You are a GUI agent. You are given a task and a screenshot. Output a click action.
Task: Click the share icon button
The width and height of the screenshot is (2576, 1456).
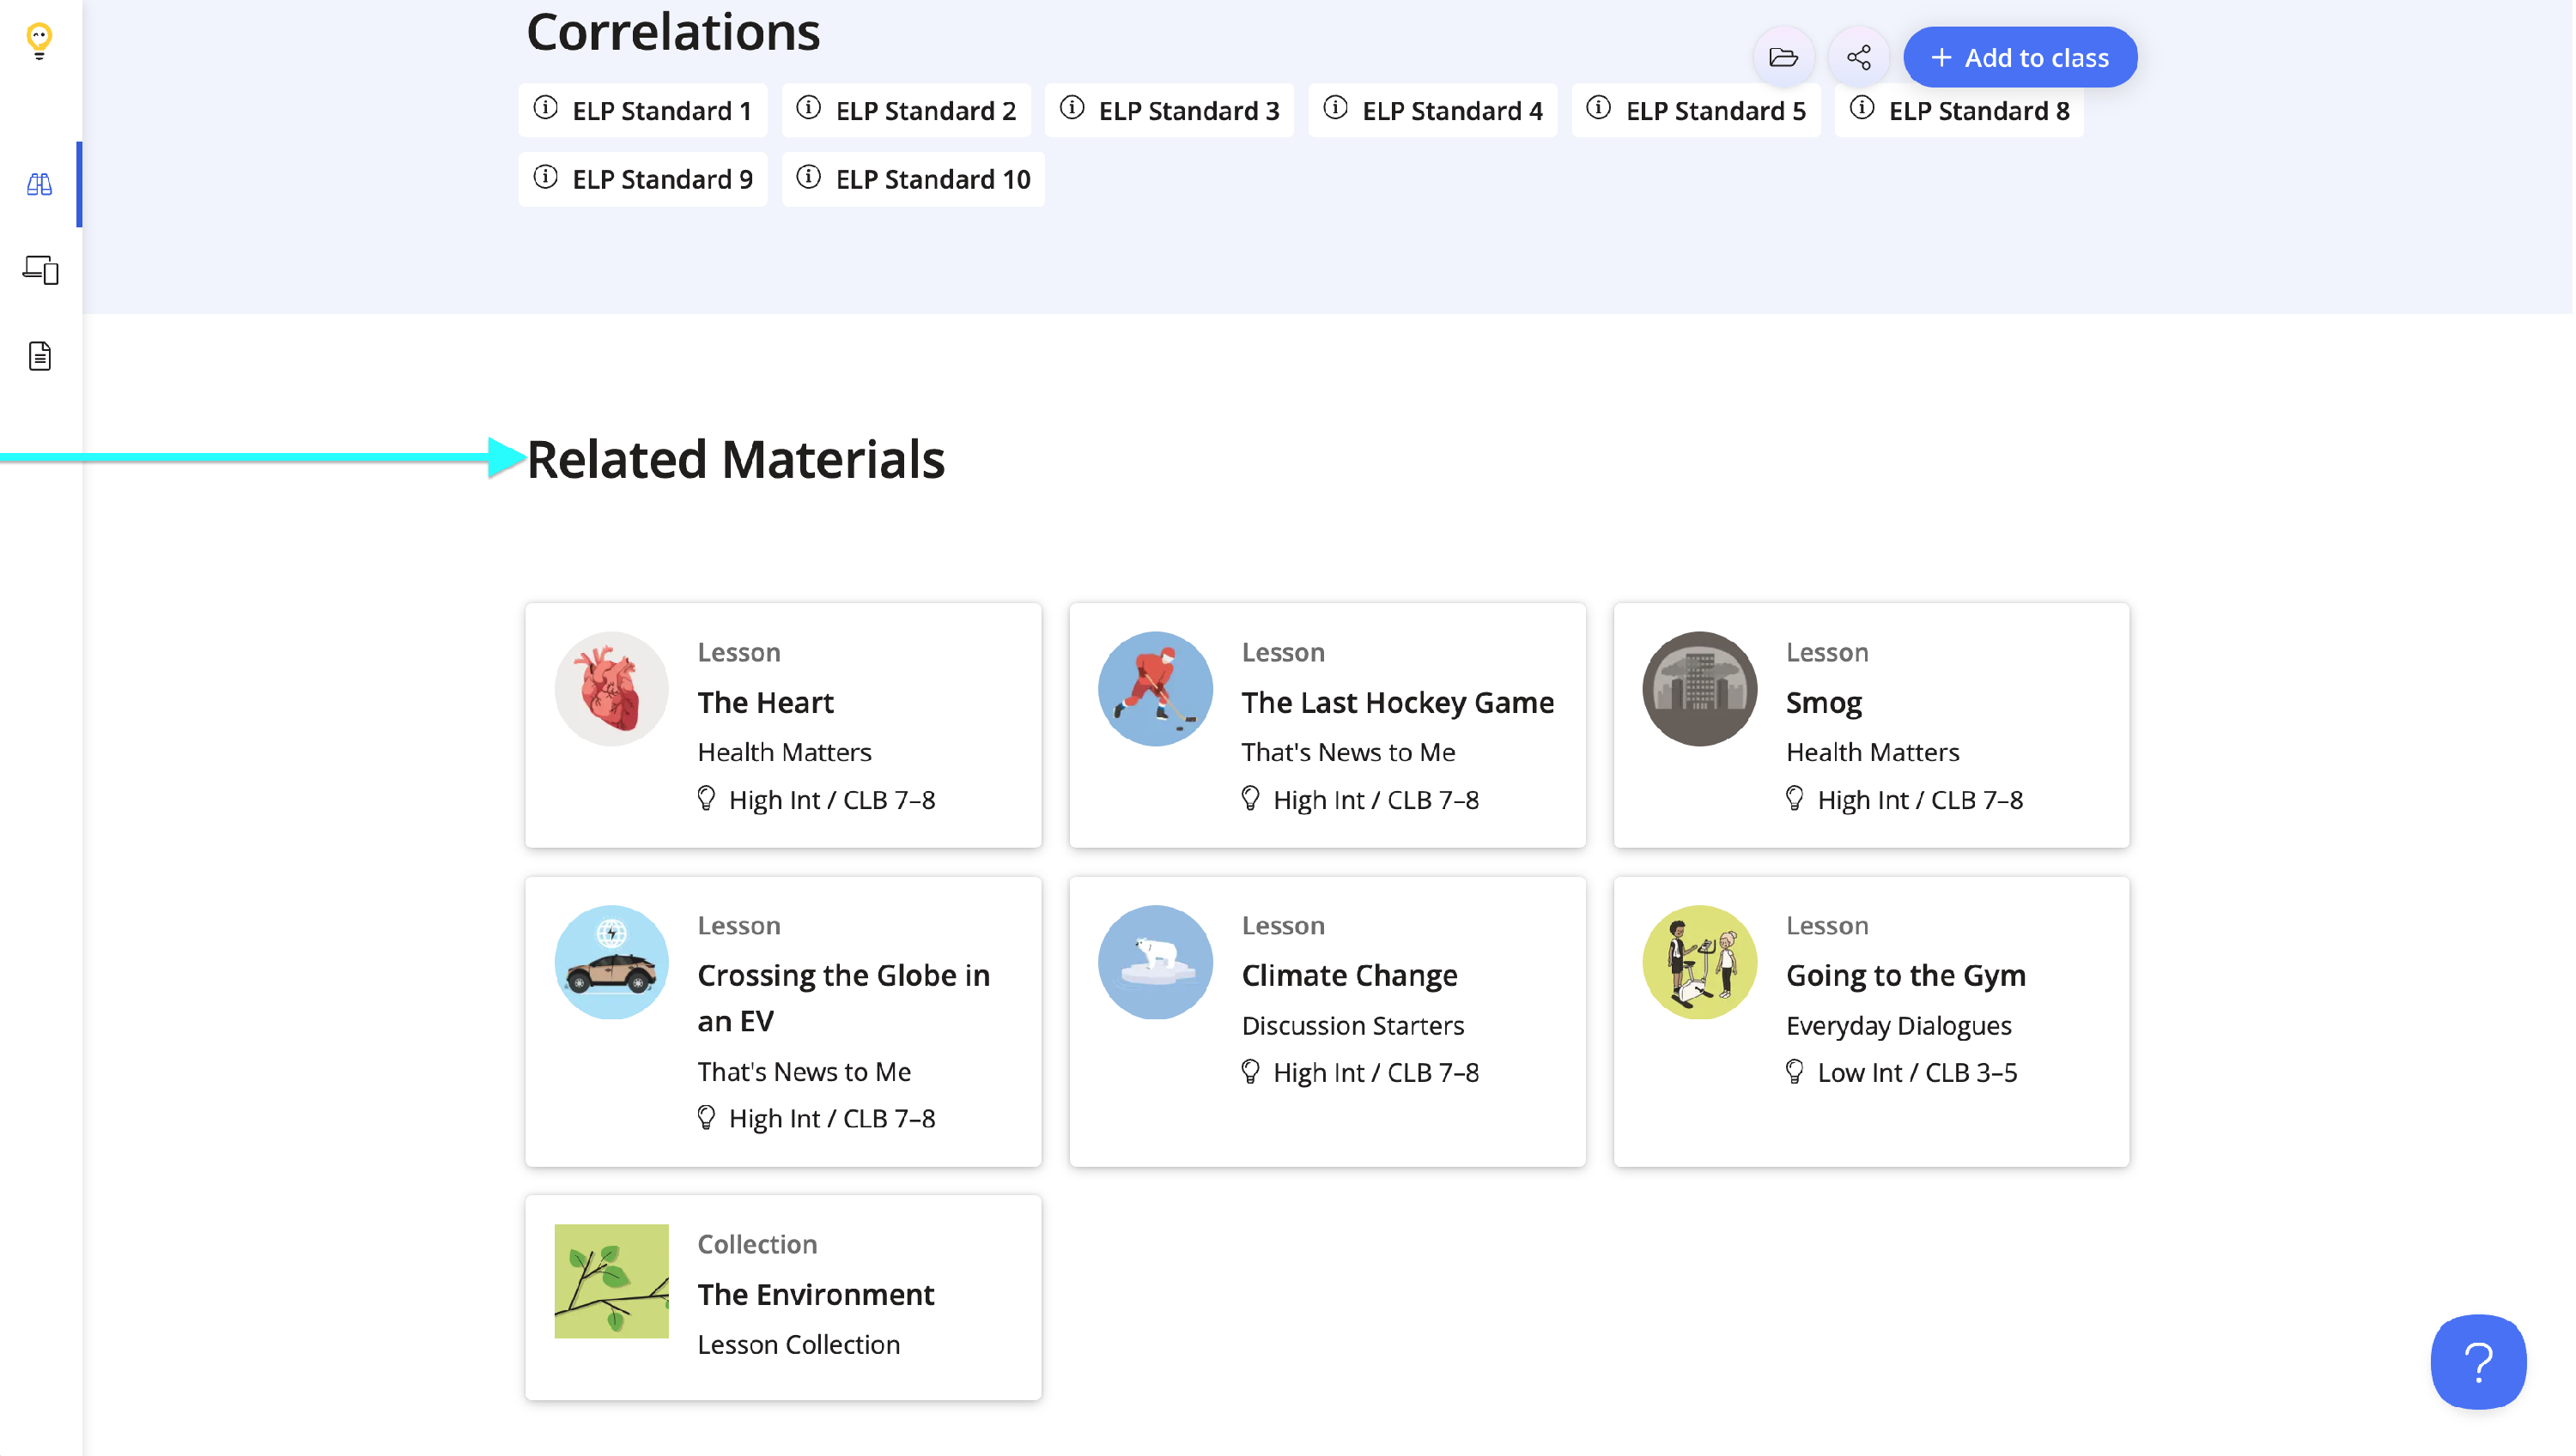(x=1860, y=57)
